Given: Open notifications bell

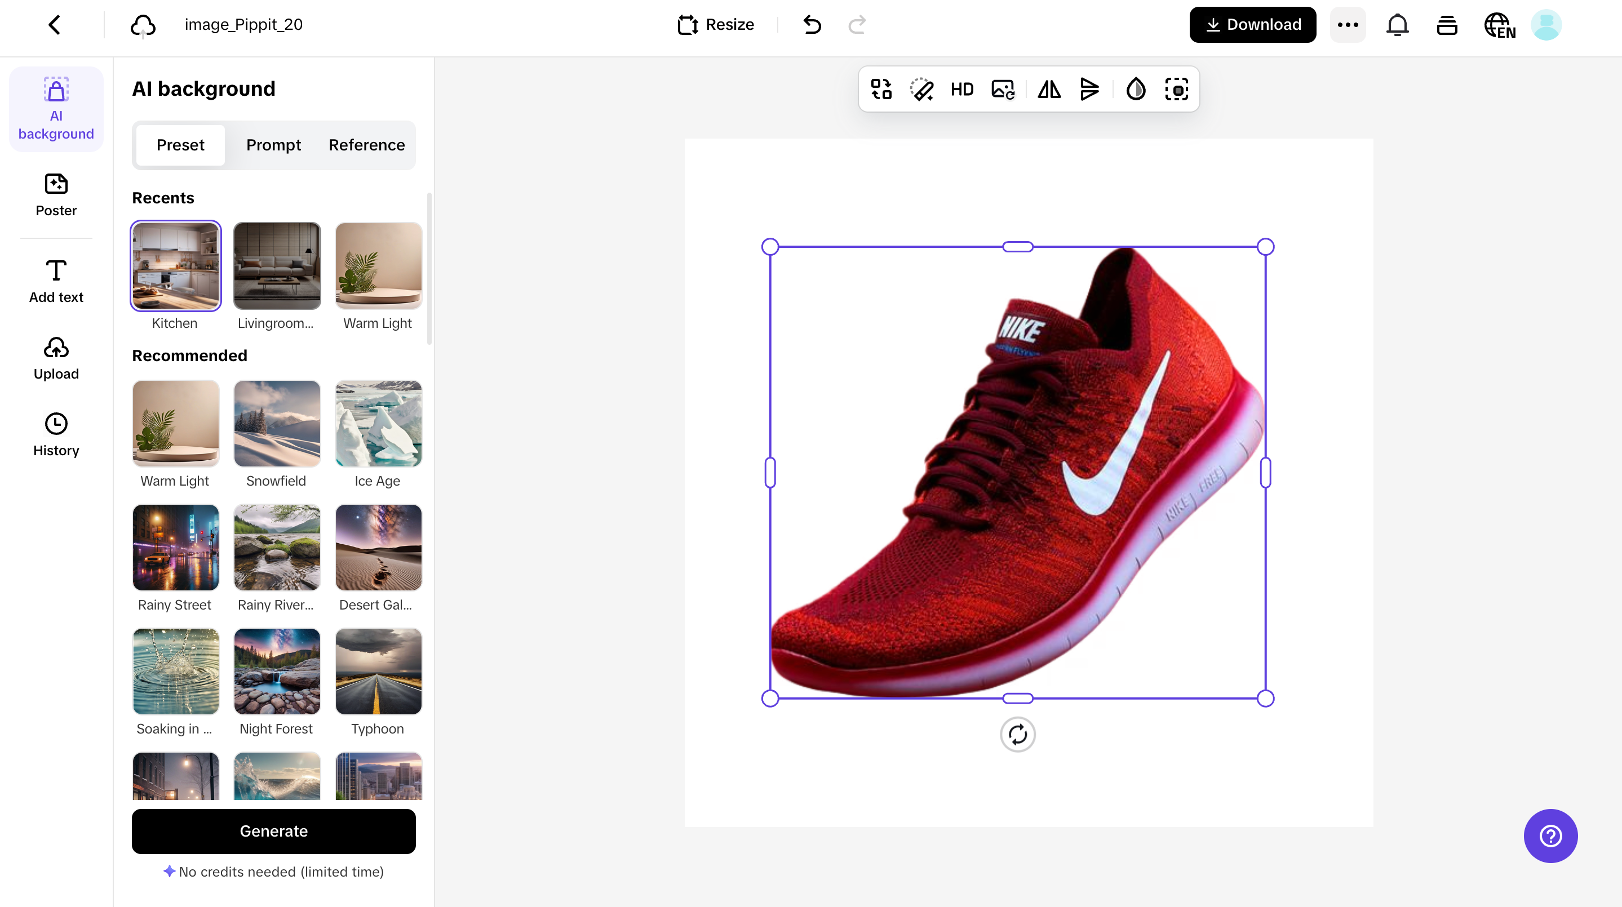Looking at the screenshot, I should pyautogui.click(x=1397, y=25).
